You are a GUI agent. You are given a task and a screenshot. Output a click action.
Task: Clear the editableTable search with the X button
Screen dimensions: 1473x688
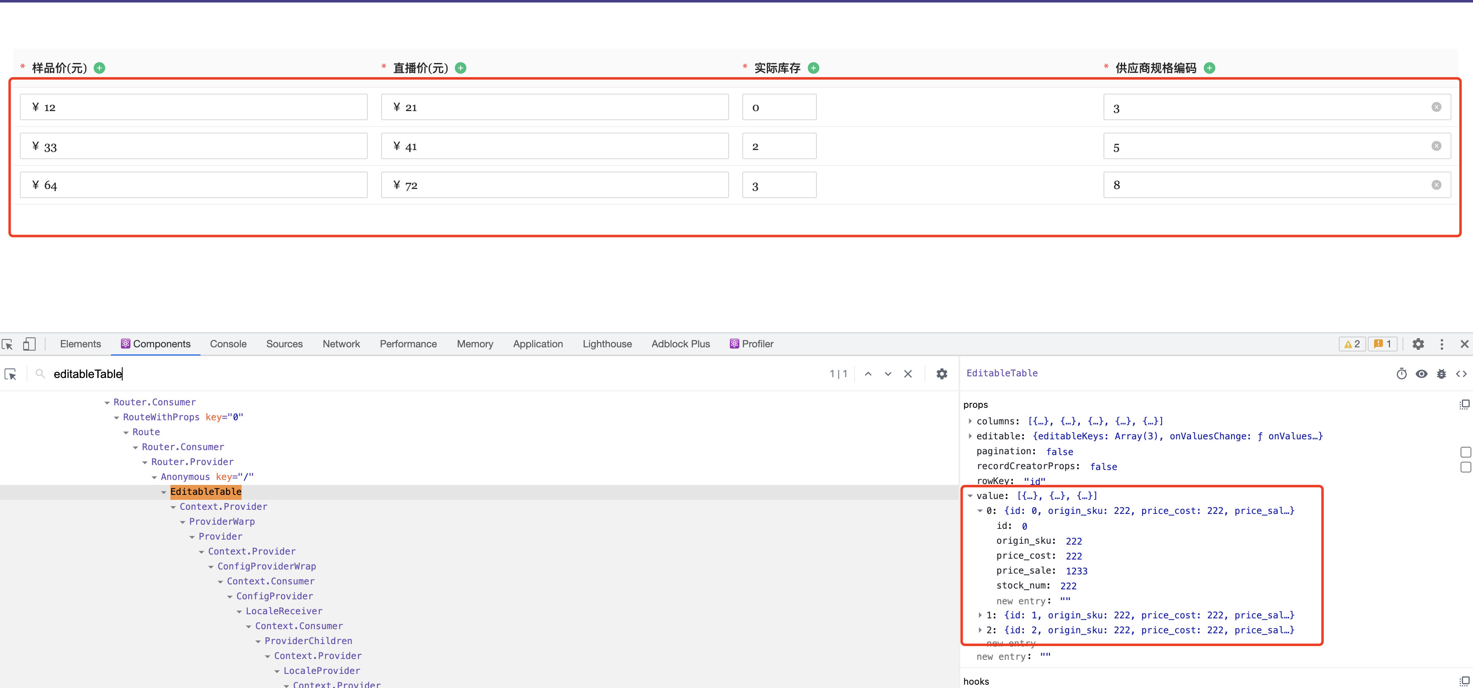pyautogui.click(x=908, y=373)
